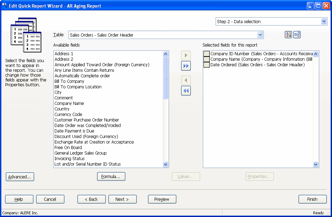Toggle row selector for Company ID Number

tap(206, 54)
